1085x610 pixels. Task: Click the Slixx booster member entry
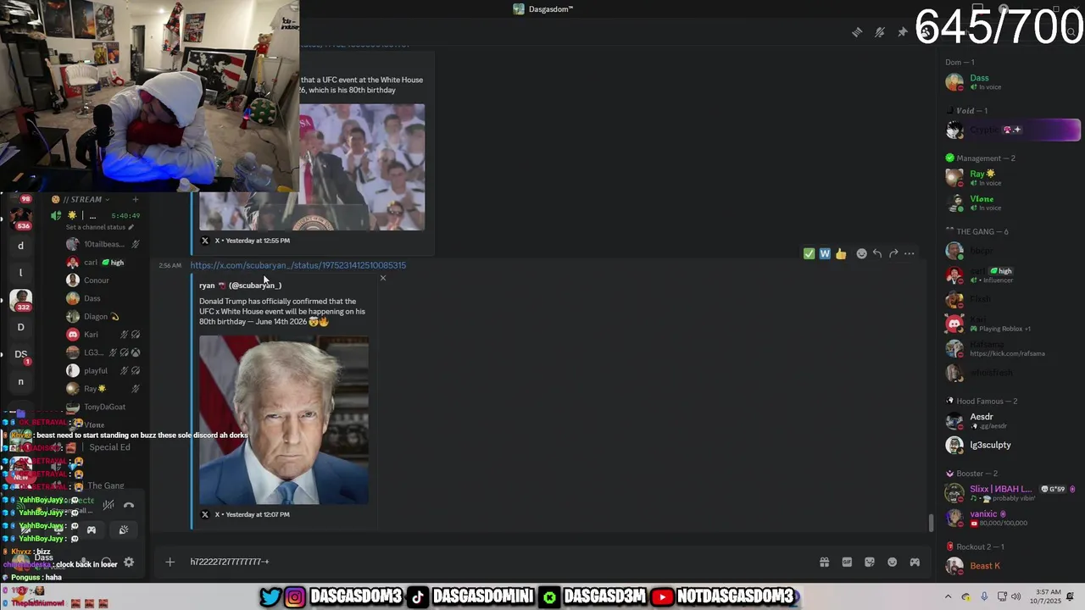[x=1013, y=492]
